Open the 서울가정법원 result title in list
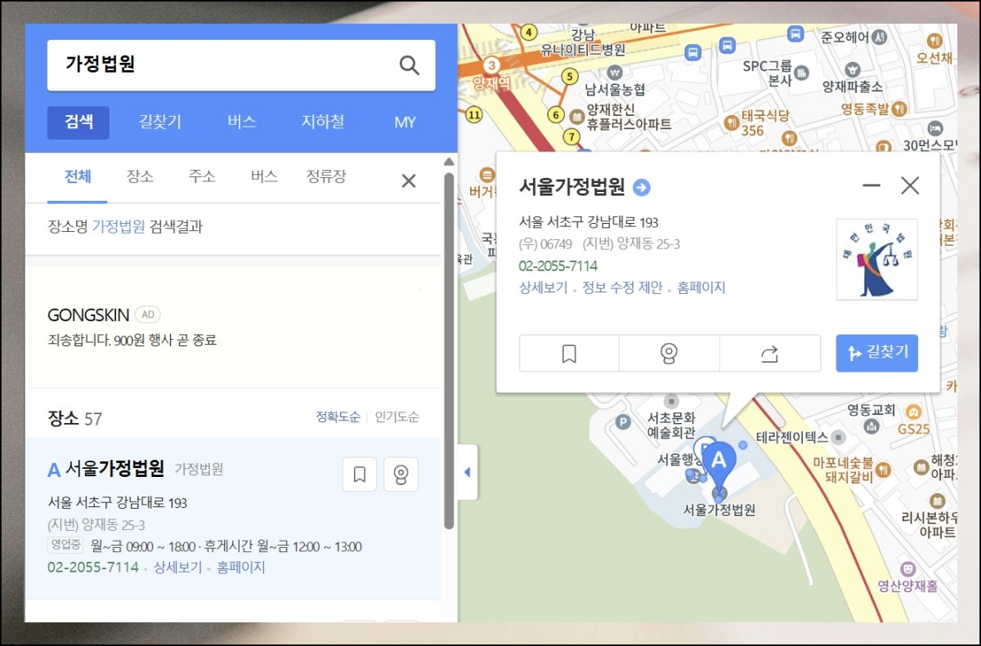 tap(115, 470)
